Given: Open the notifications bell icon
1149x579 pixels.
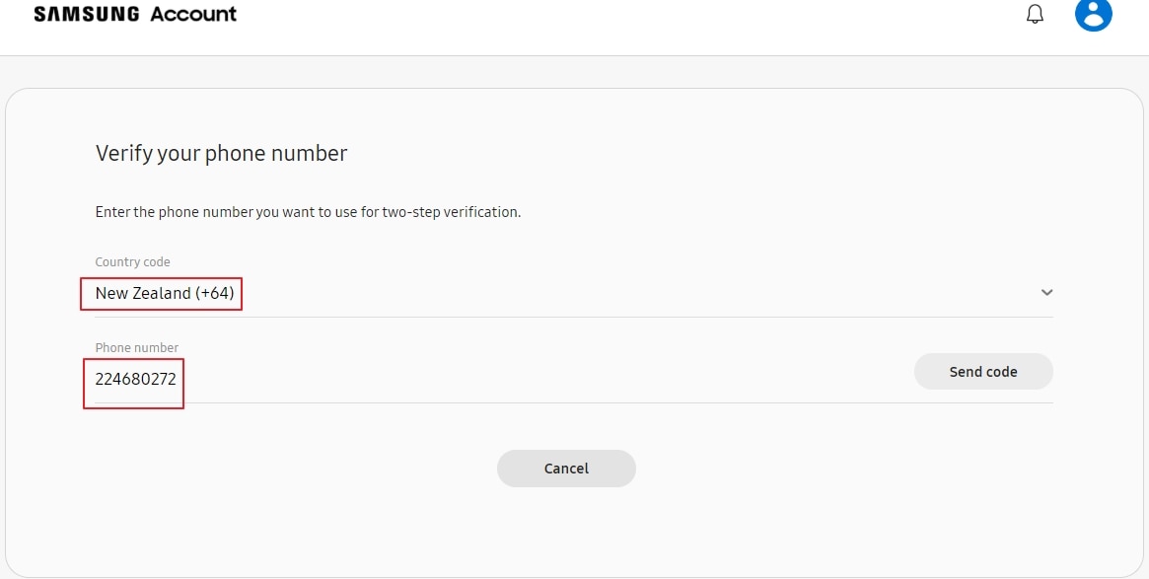Looking at the screenshot, I should coord(1034,14).
